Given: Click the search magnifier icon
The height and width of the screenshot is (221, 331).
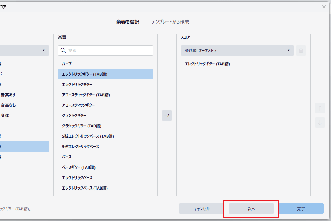Looking at the screenshot, I should [x=63, y=50].
